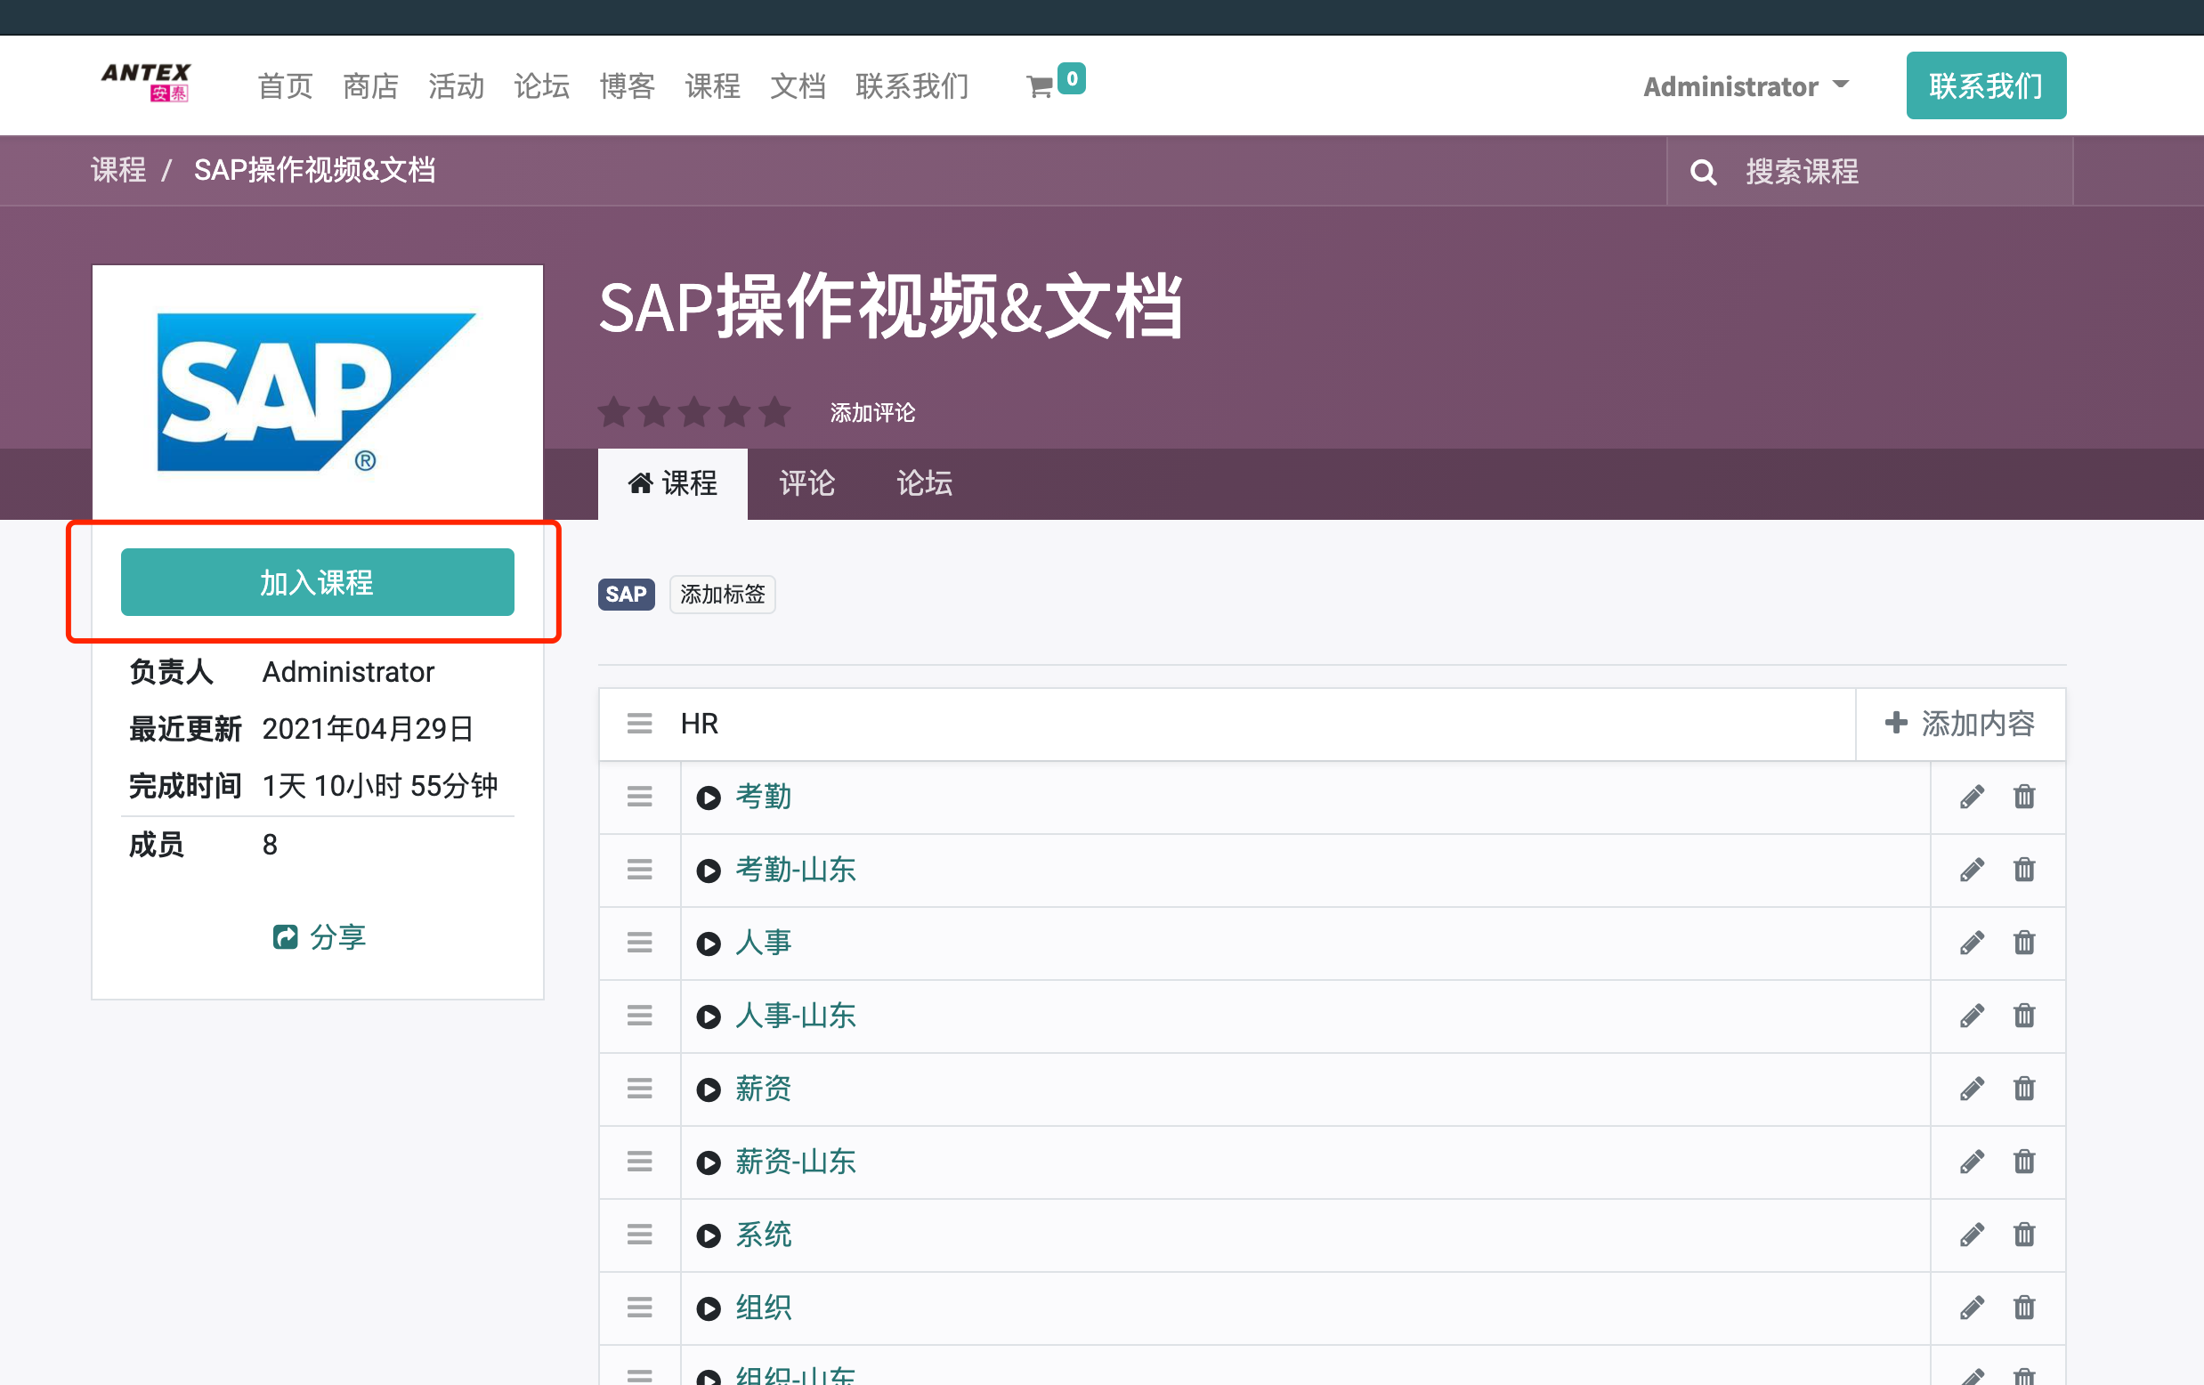This screenshot has height=1385, width=2204.
Task: Delete 考勤-山东 with its trash icon
Action: (x=2023, y=870)
